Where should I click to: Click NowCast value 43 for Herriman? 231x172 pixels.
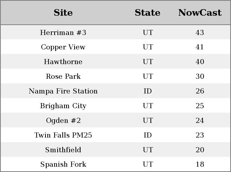(x=200, y=33)
